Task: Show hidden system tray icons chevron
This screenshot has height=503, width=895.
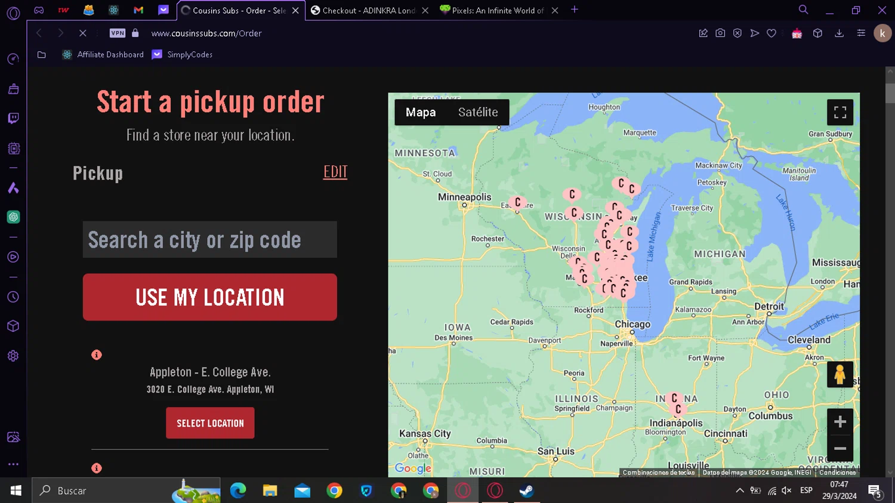Action: [740, 490]
